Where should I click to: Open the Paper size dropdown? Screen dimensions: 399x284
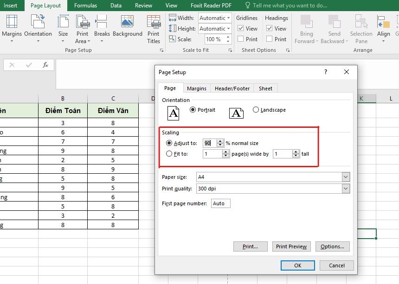tap(345, 177)
